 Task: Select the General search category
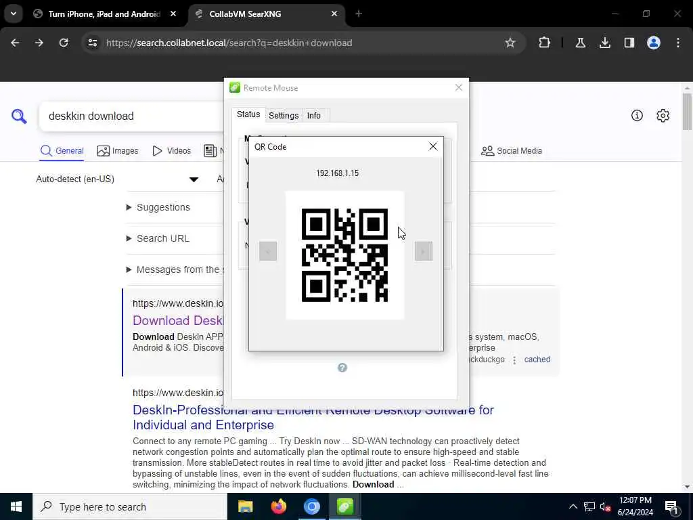(x=62, y=151)
